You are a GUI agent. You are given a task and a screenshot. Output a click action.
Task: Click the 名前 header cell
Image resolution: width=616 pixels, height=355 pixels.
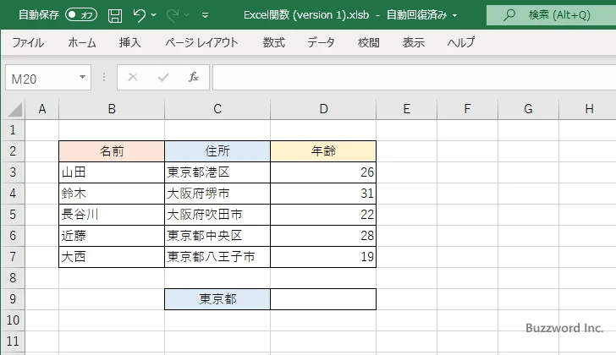(x=112, y=151)
